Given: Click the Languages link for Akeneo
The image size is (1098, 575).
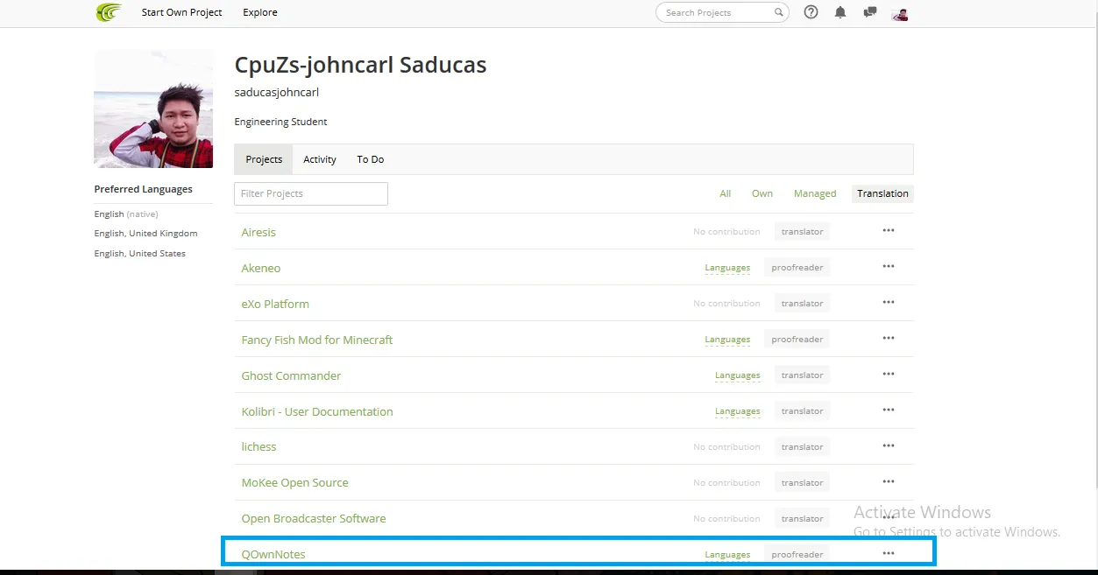Looking at the screenshot, I should (x=727, y=268).
